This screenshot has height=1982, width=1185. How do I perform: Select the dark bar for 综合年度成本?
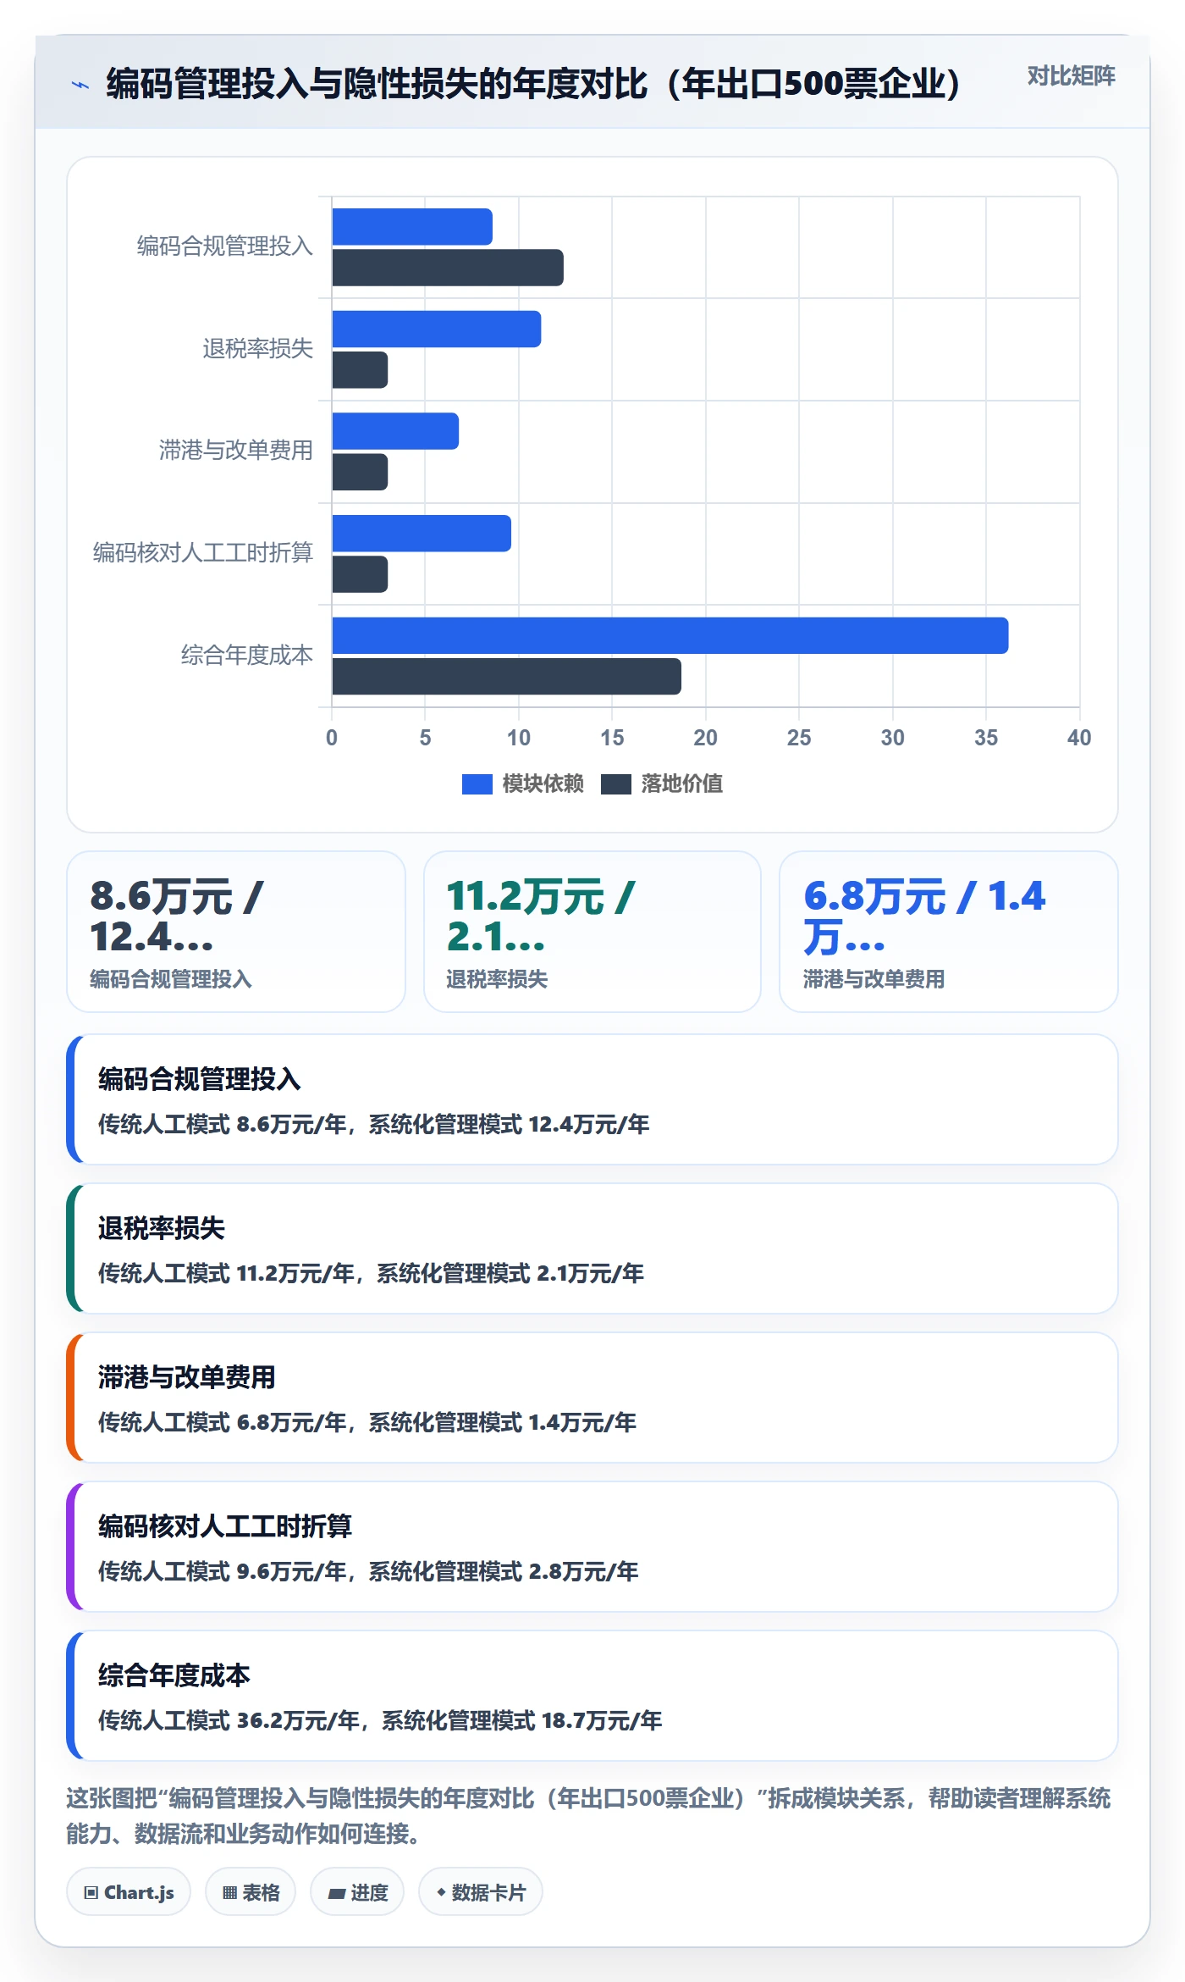coord(506,676)
